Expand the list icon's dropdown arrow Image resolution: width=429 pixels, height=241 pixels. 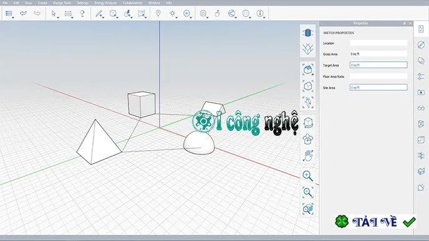pos(13,17)
